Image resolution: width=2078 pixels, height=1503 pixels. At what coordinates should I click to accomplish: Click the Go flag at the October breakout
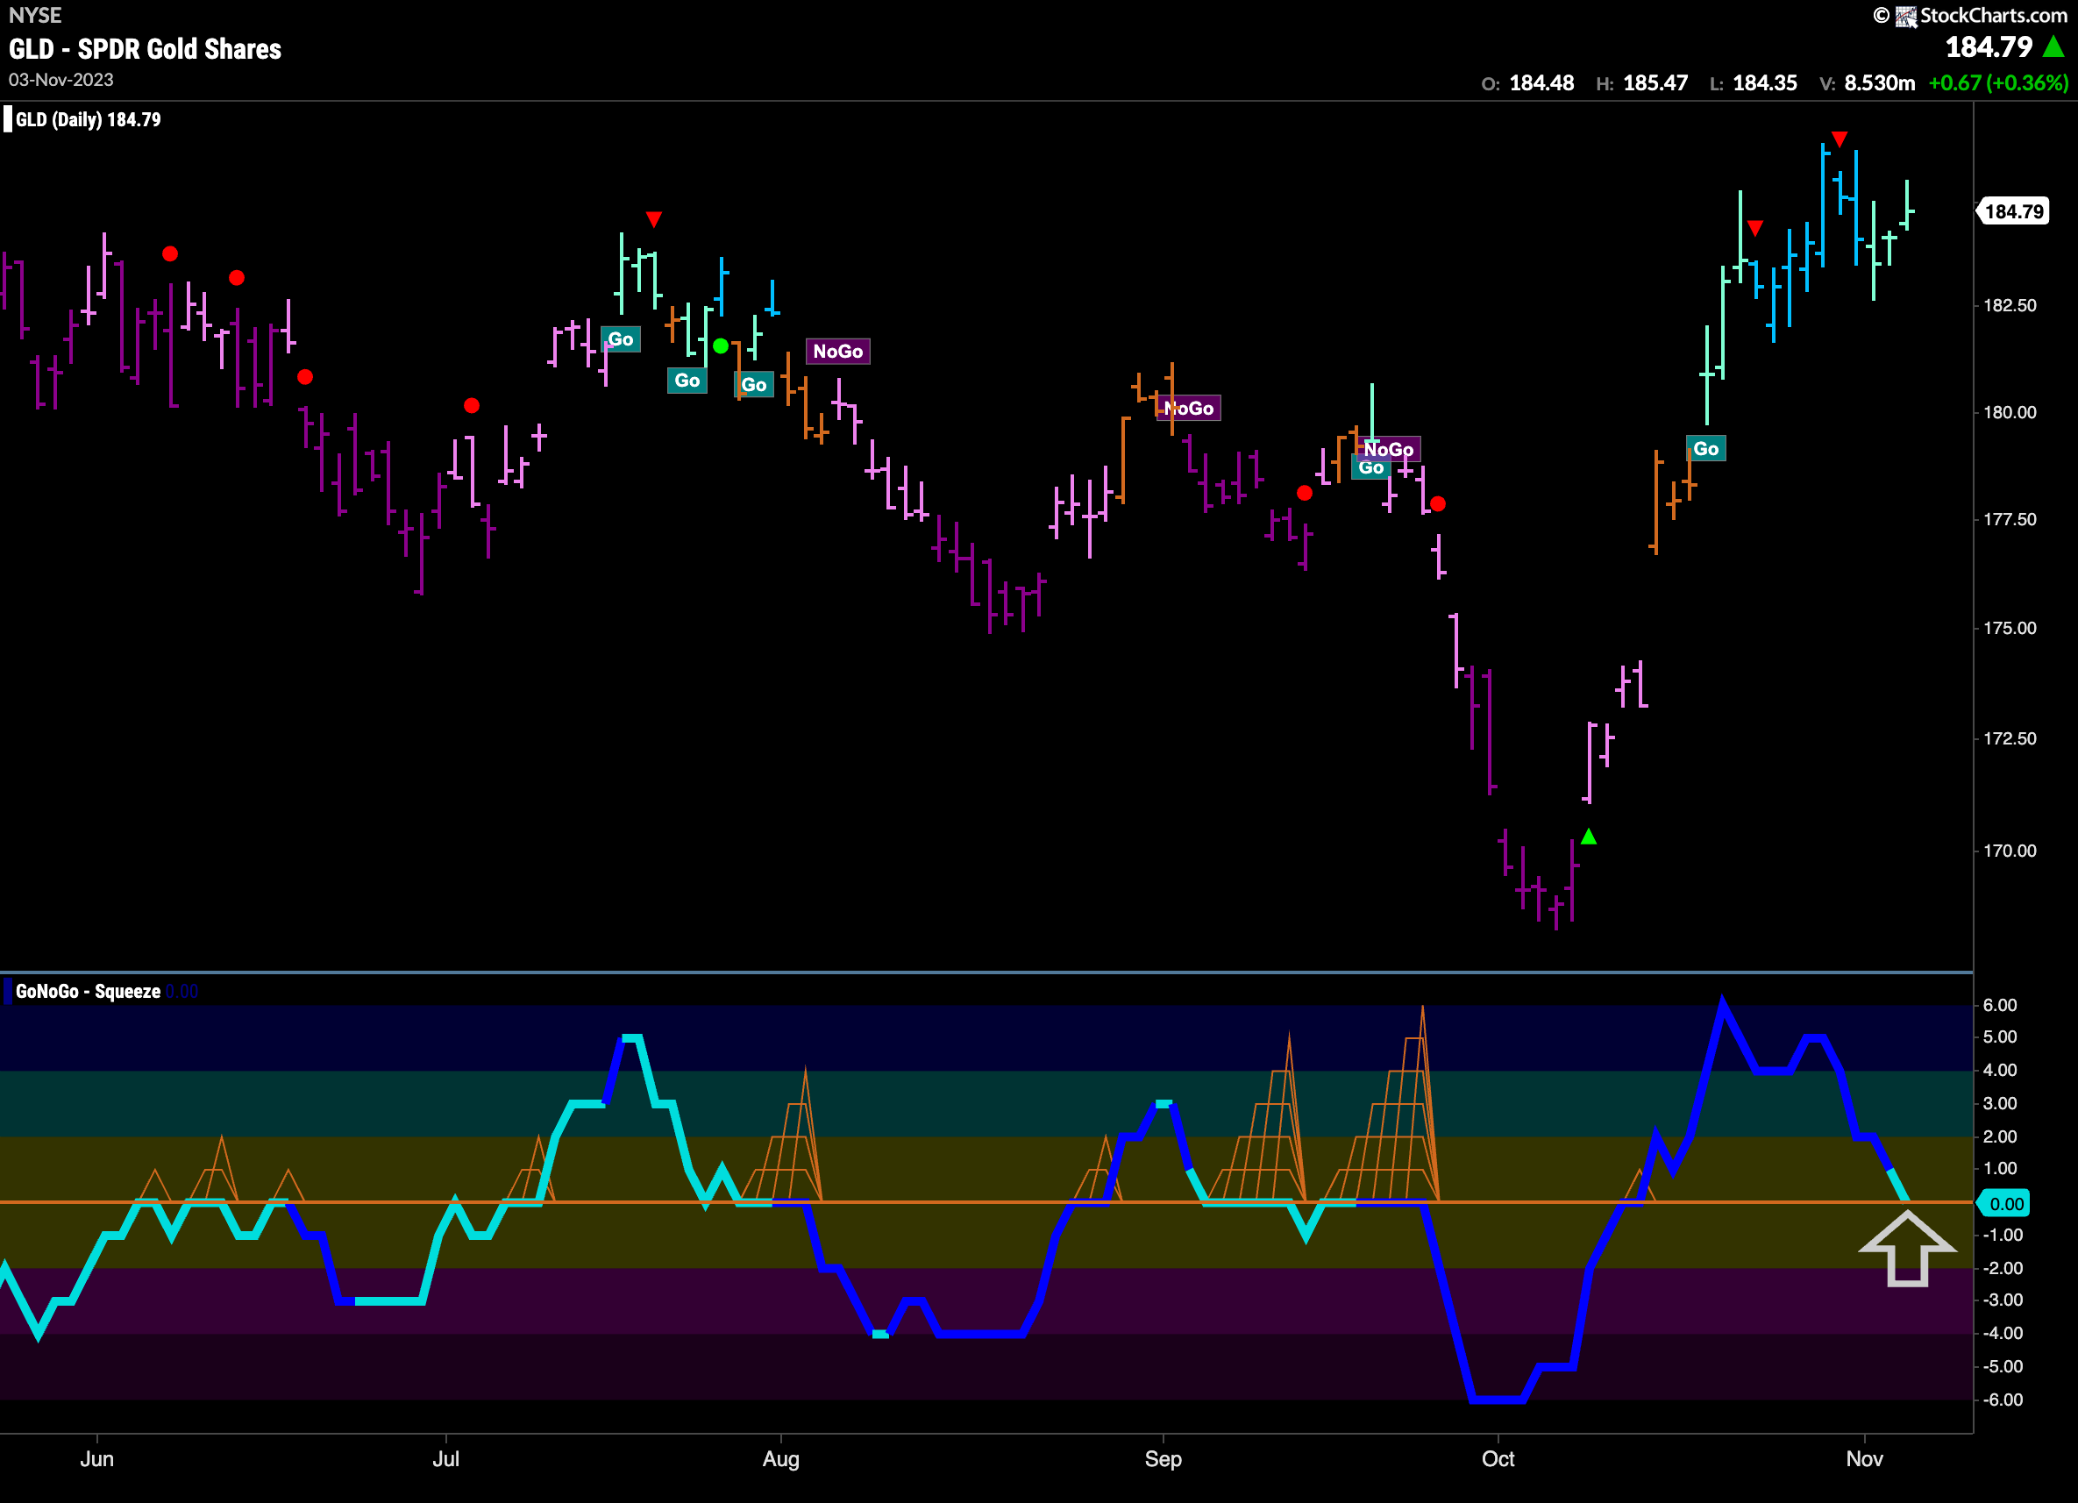point(1706,448)
